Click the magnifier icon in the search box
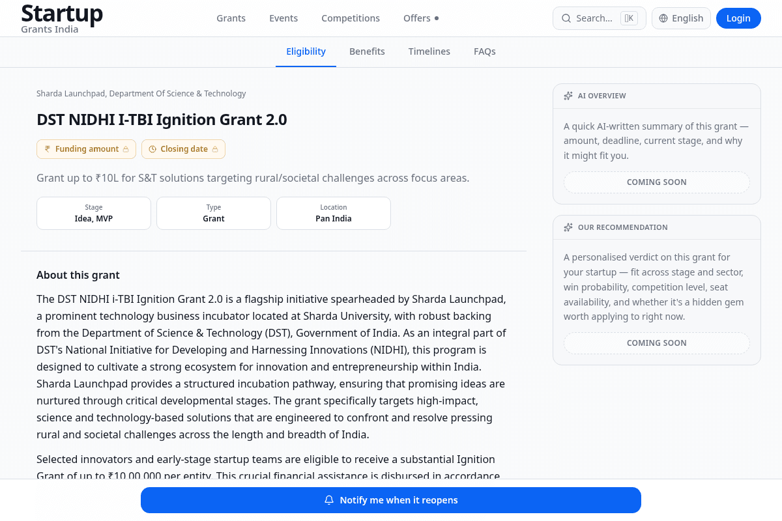This screenshot has height=521, width=782. click(566, 18)
